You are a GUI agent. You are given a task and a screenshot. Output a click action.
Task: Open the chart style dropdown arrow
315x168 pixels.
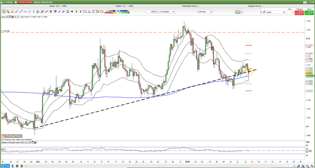point(242,12)
